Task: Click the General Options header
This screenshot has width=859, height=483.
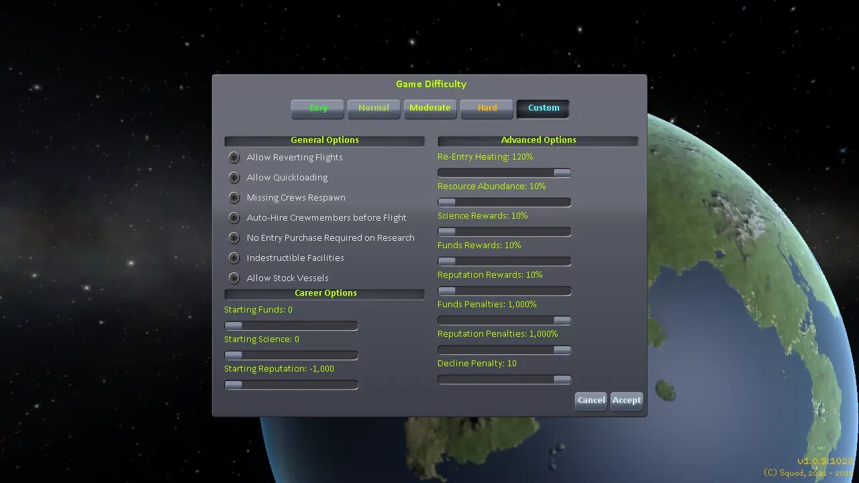Action: [x=325, y=140]
